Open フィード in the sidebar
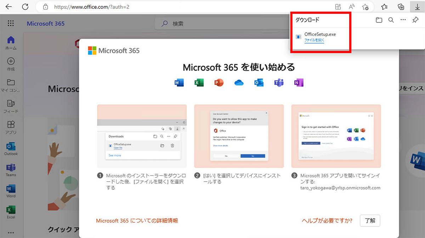The image size is (425, 238). (x=11, y=107)
